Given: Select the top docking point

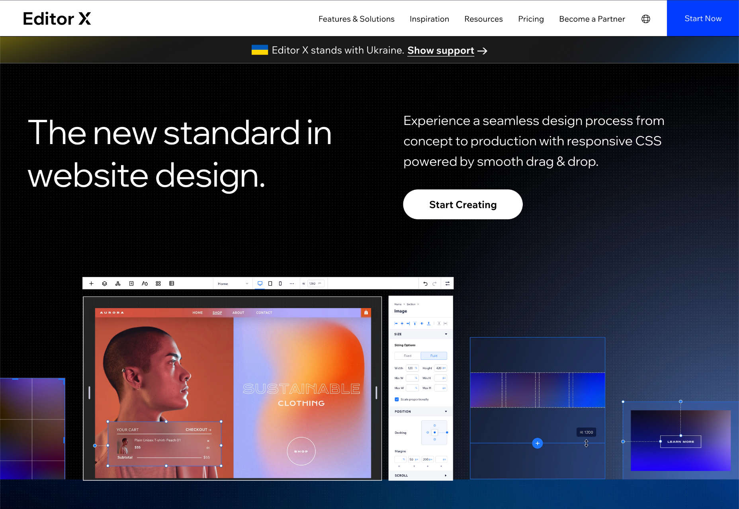Looking at the screenshot, I should (434, 425).
